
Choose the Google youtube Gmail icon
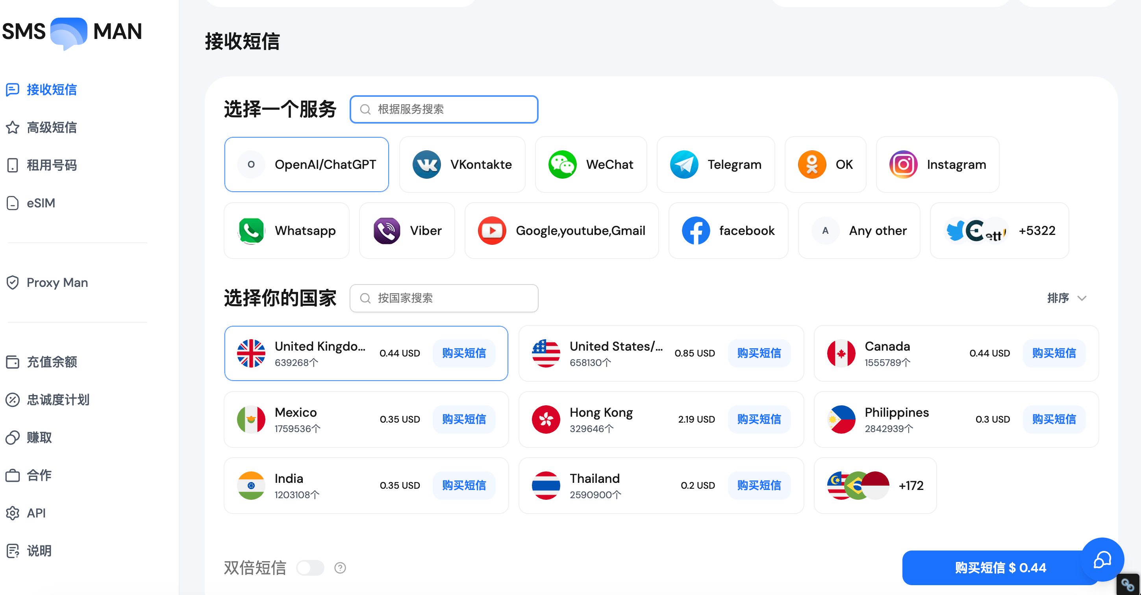[492, 231]
